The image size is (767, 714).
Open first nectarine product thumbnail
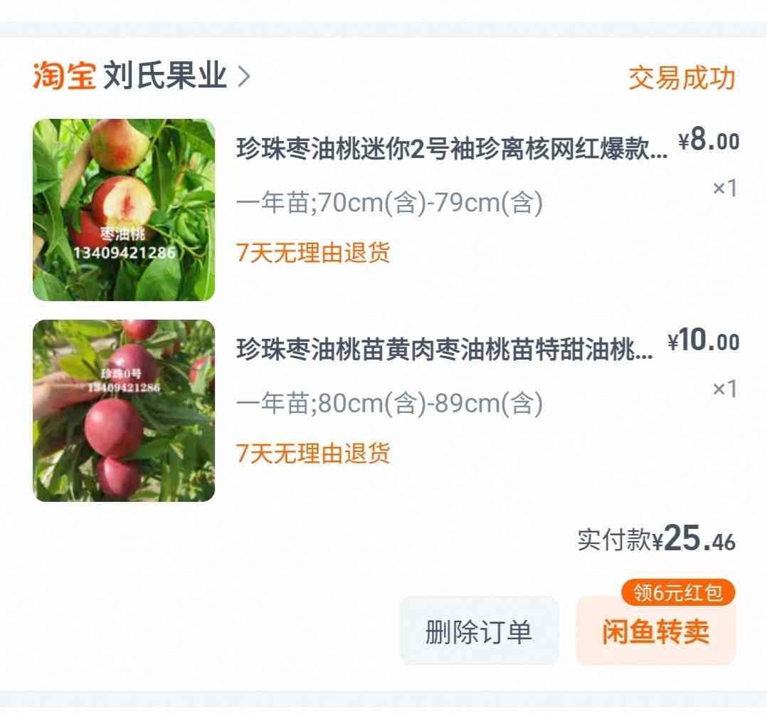(124, 209)
